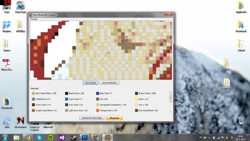This screenshot has height=141, width=250.
Task: Click the 'Light Gray Wool x 58' label
Action: 78,110
